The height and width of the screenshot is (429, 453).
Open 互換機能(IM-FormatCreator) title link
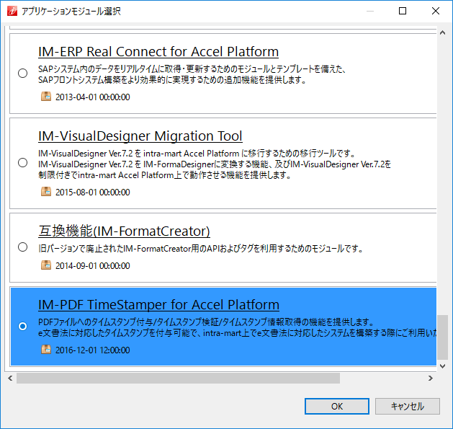(x=124, y=231)
